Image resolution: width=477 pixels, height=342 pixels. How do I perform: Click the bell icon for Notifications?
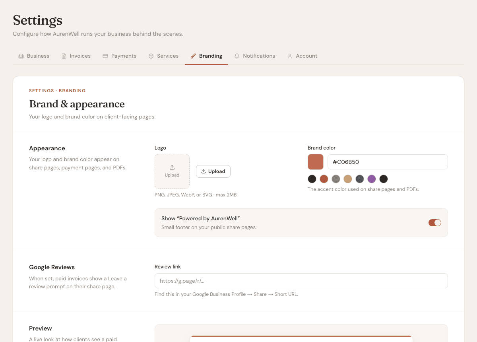point(237,56)
